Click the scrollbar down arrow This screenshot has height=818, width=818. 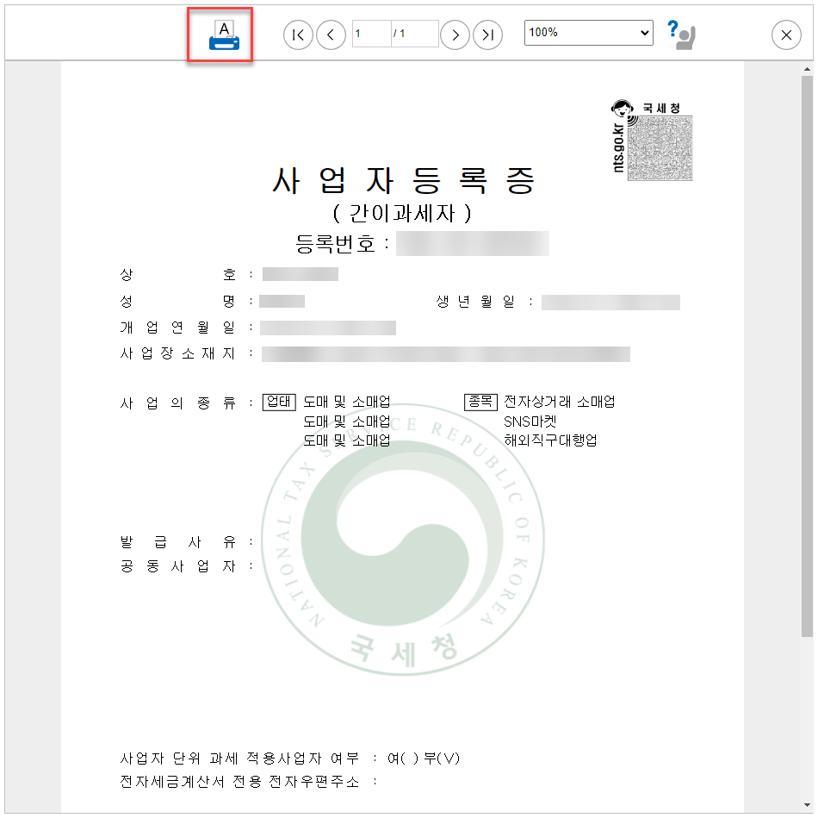click(x=807, y=805)
